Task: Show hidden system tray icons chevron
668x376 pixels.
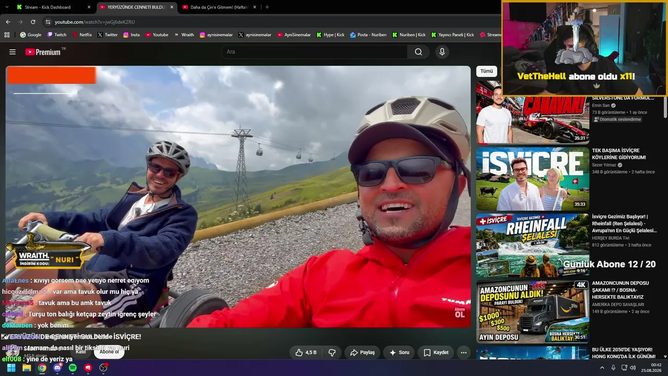Action: click(602, 368)
